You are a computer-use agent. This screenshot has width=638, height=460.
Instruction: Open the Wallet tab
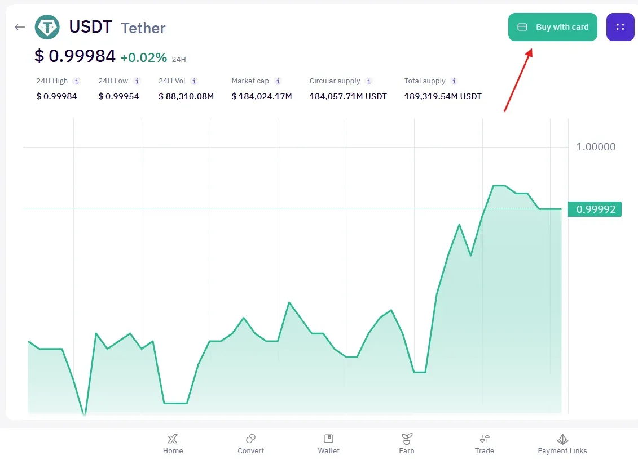tap(328, 444)
